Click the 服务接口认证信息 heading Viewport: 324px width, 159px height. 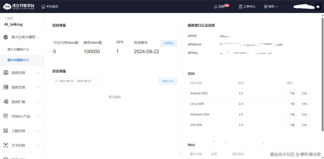(x=201, y=25)
